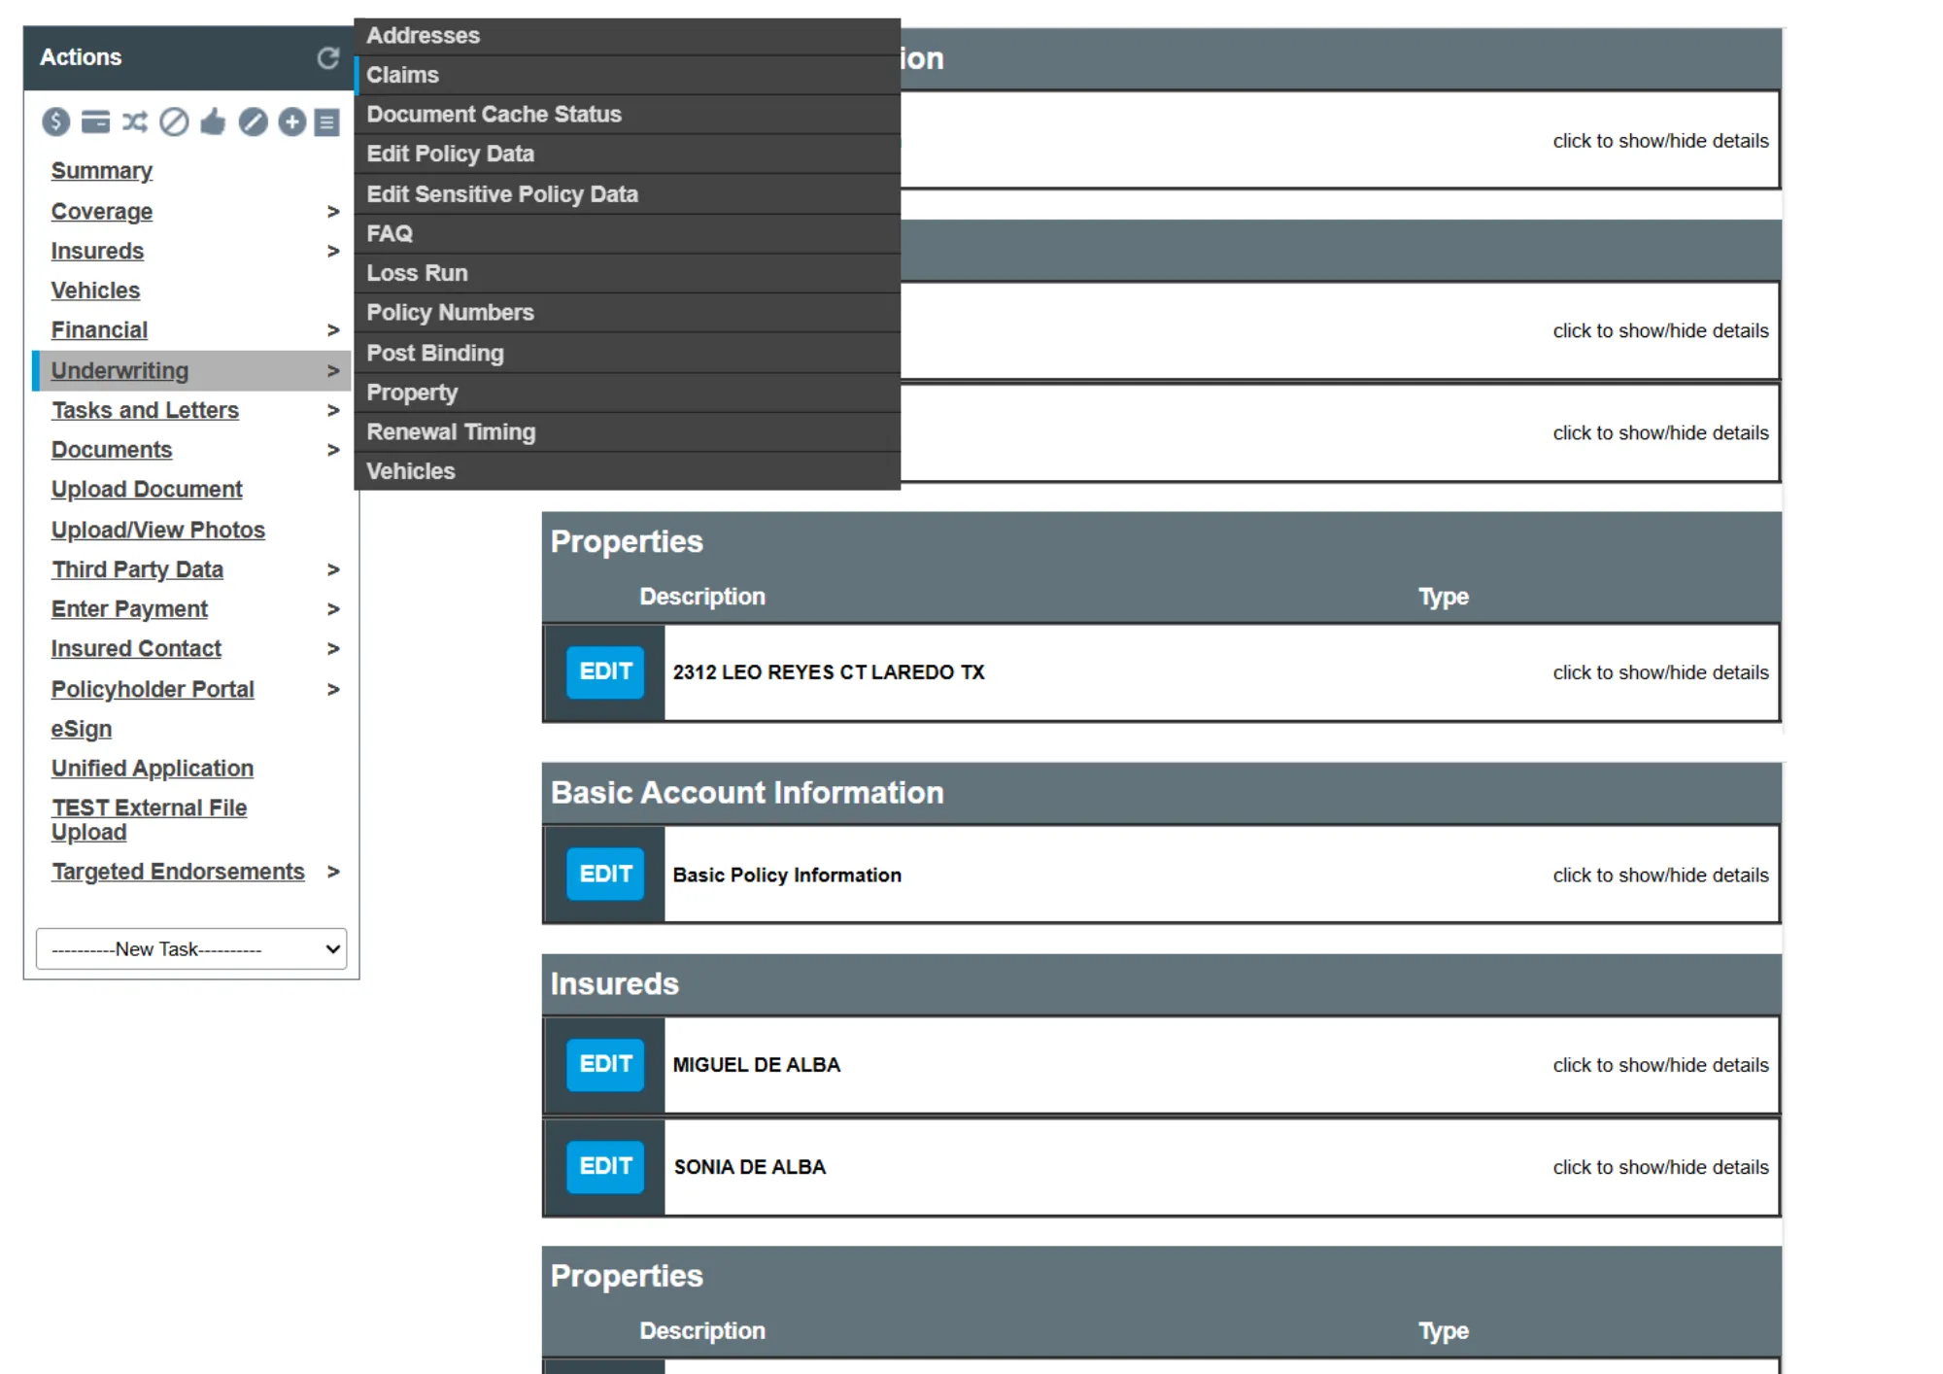Click the shuffle arrows icon

click(135, 122)
